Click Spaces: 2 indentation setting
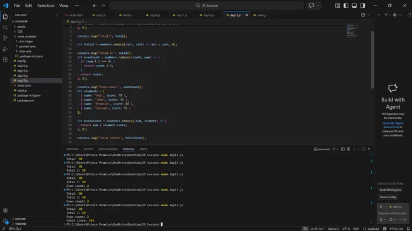The image size is (412, 231). 333,229
